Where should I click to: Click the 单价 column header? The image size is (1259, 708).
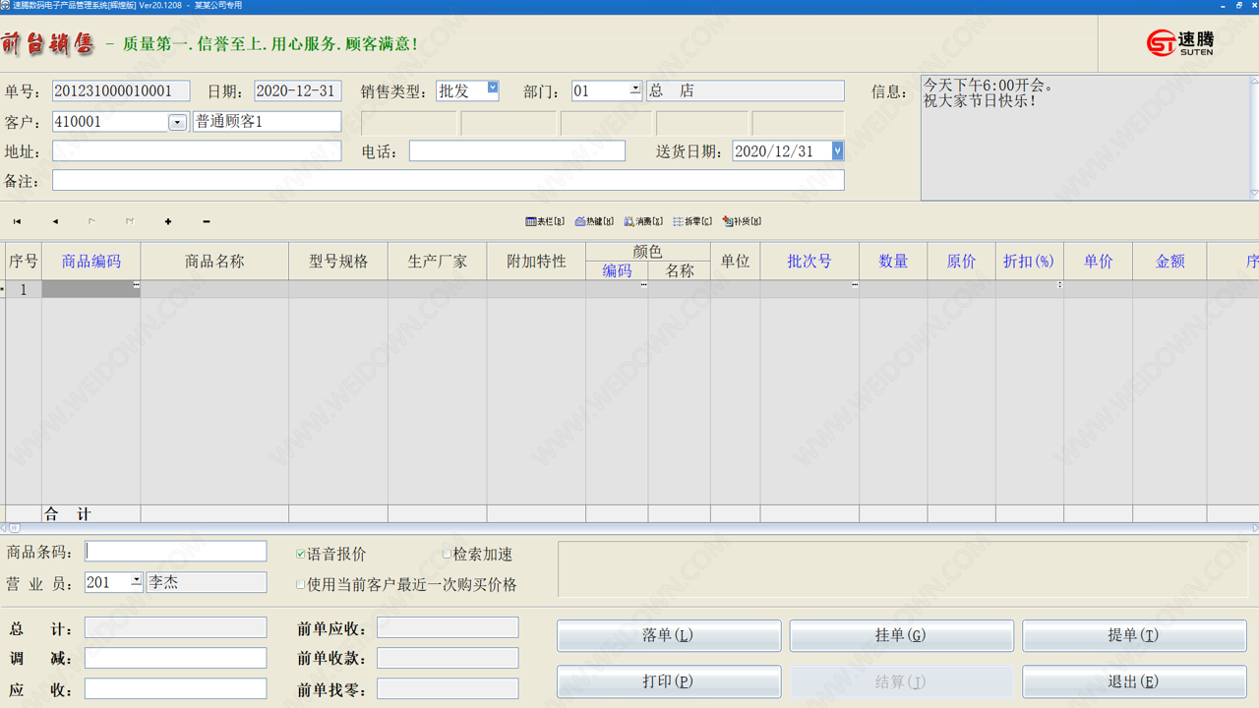point(1099,262)
